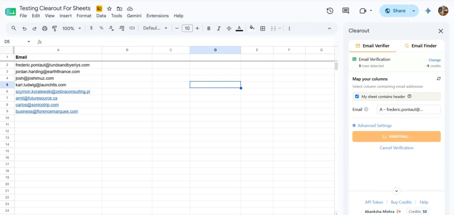454x215 pixels.
Task: Click the Share button
Action: pos(395,11)
